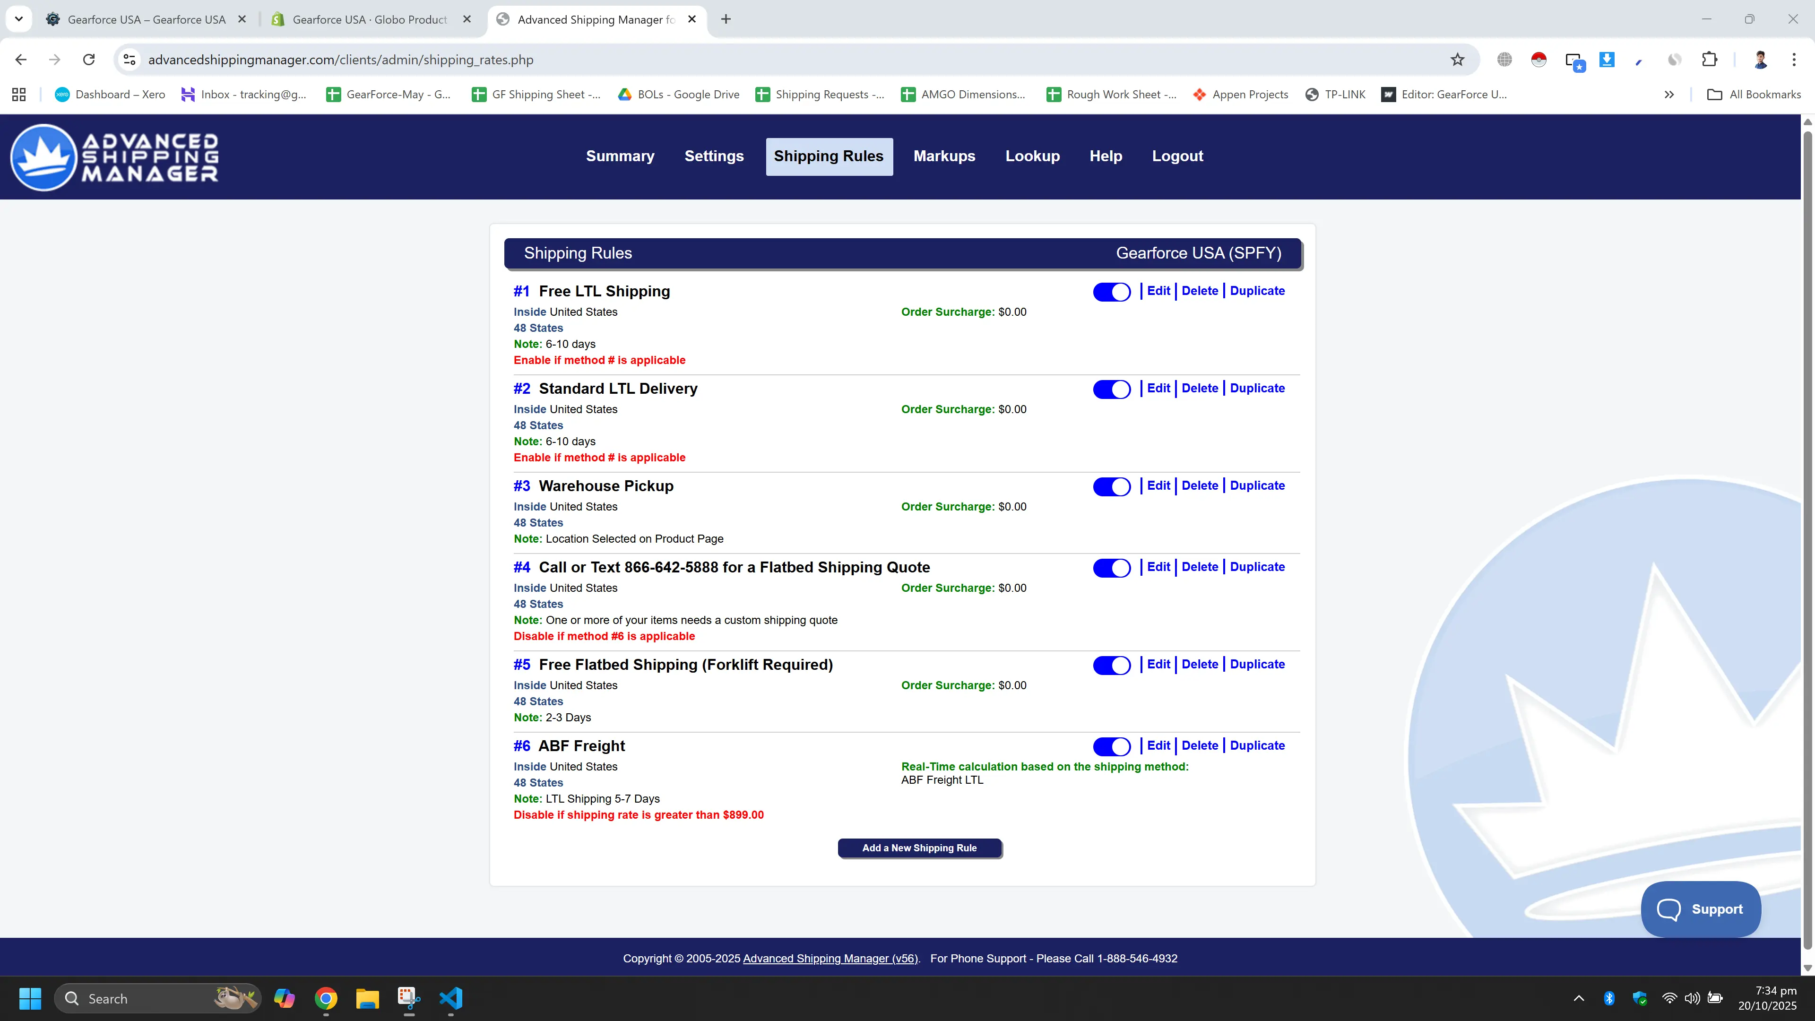Viewport: 1815px width, 1021px height.
Task: Switch to the Markups section
Action: pyautogui.click(x=944, y=156)
